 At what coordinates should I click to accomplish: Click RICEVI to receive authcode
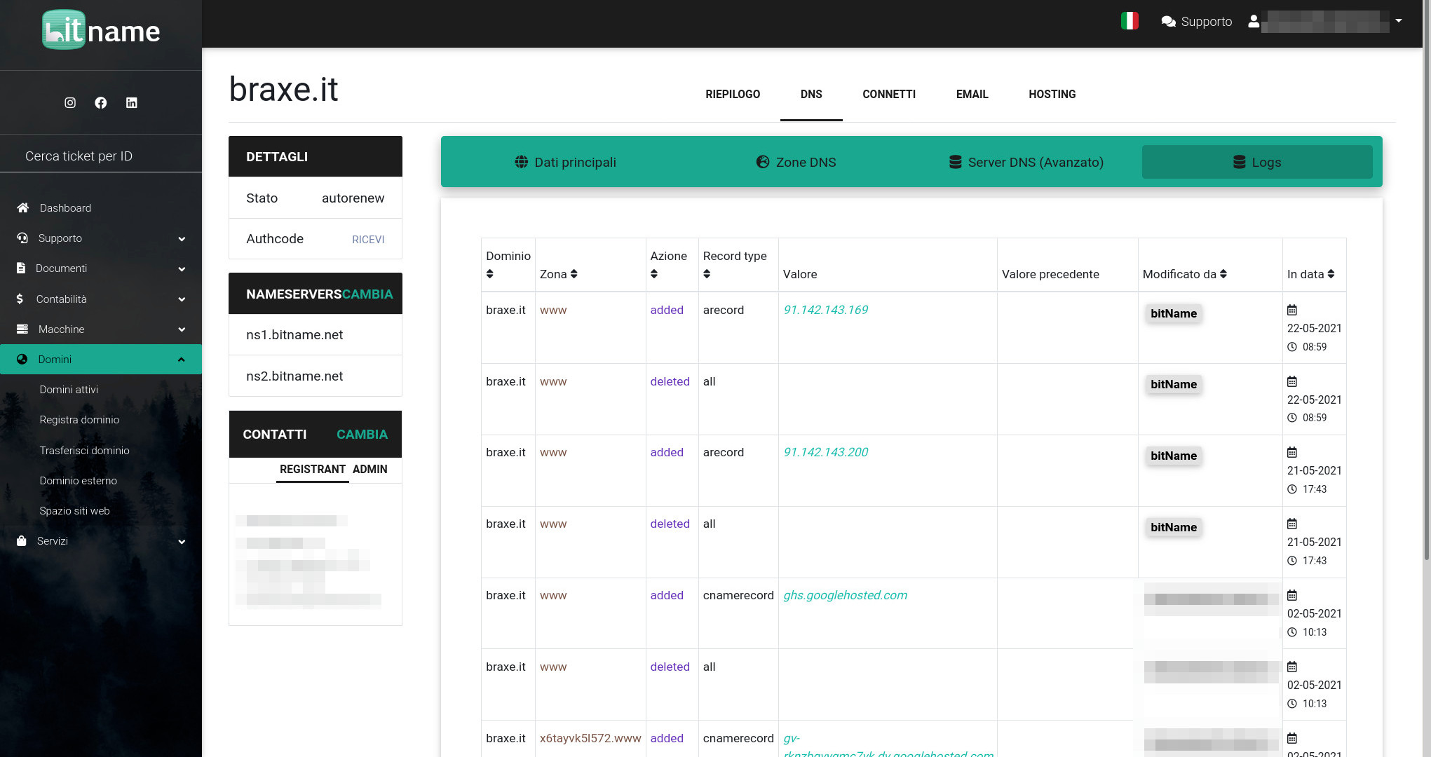368,240
